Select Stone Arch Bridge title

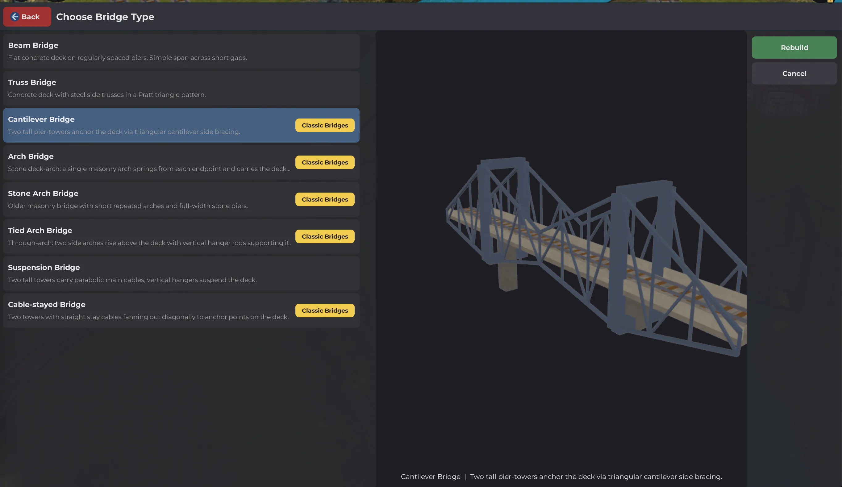43,194
